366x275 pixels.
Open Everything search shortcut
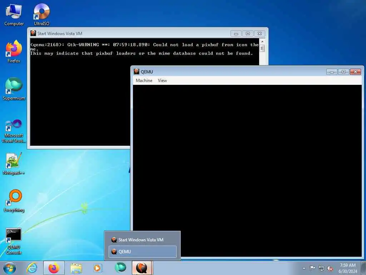coord(14,201)
